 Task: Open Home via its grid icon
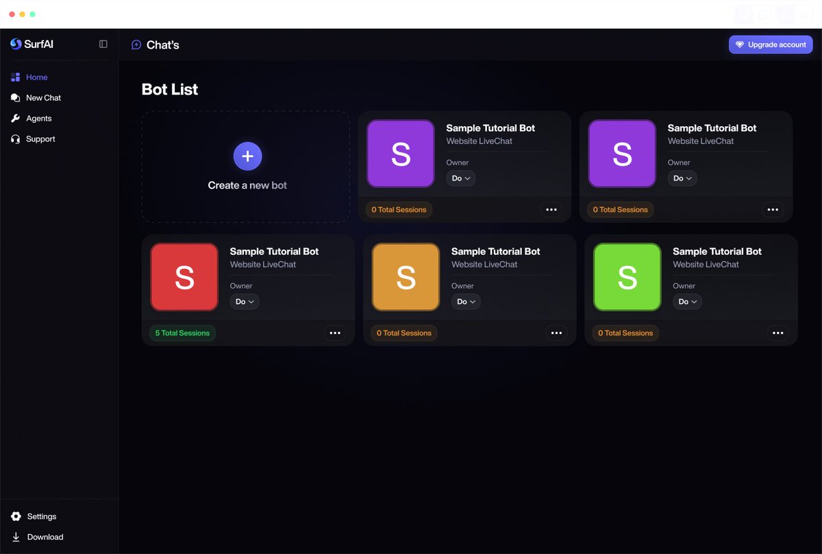(x=16, y=77)
